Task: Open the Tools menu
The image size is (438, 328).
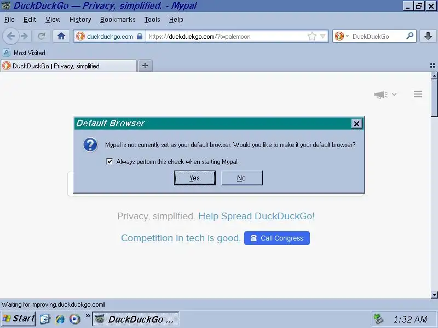Action: pyautogui.click(x=152, y=20)
